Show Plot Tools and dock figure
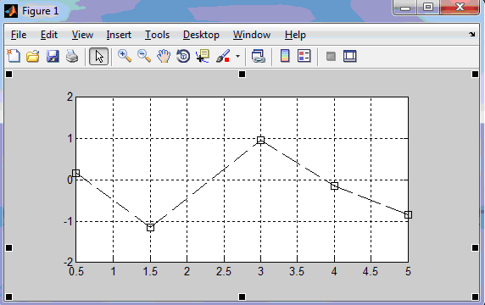The width and height of the screenshot is (485, 305). coord(350,56)
